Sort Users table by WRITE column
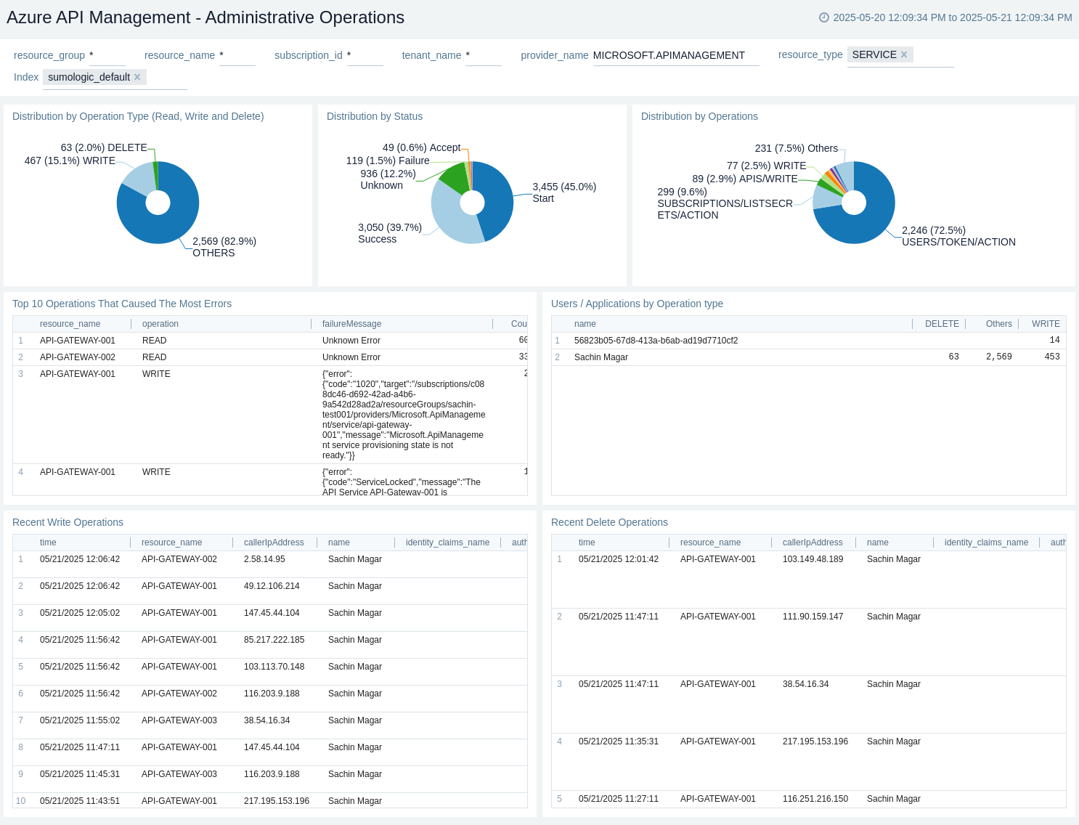1079x825 pixels. pyautogui.click(x=1046, y=324)
